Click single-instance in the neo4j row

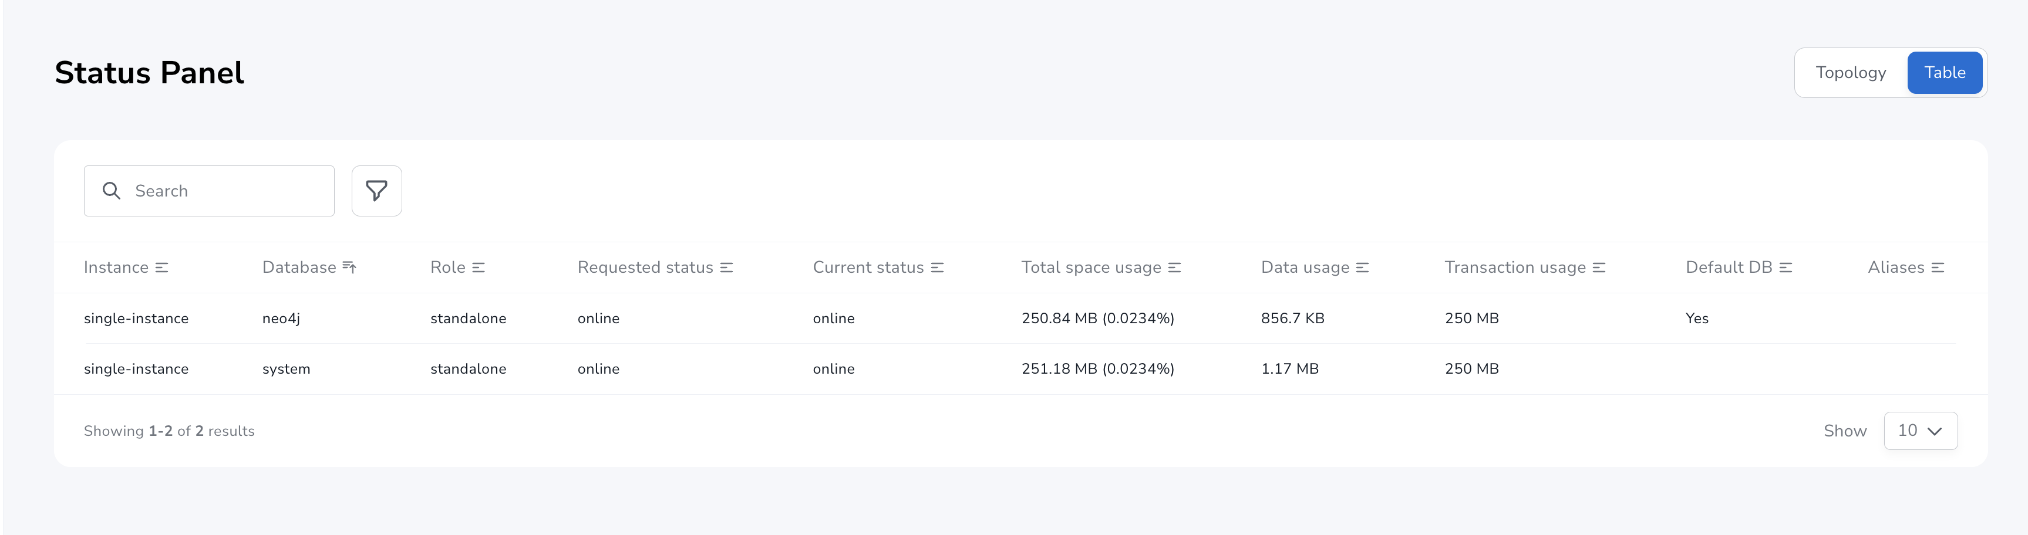tap(136, 318)
